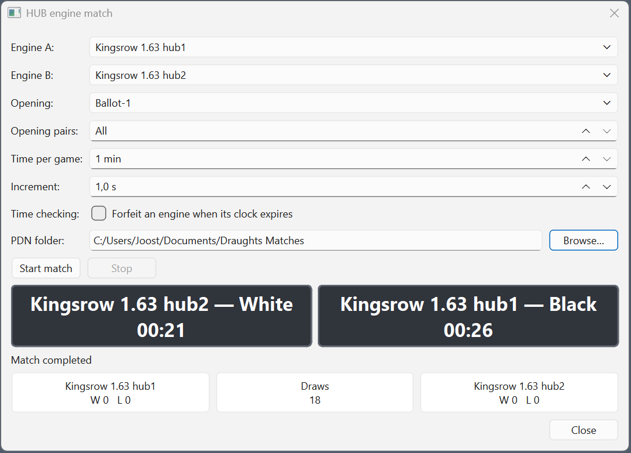This screenshot has height=453, width=631.
Task: Click the Engine B: label
Action: click(32, 75)
